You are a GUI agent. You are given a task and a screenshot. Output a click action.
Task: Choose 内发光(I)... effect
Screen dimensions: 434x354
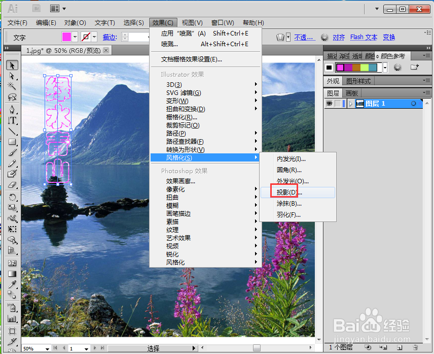click(298, 159)
